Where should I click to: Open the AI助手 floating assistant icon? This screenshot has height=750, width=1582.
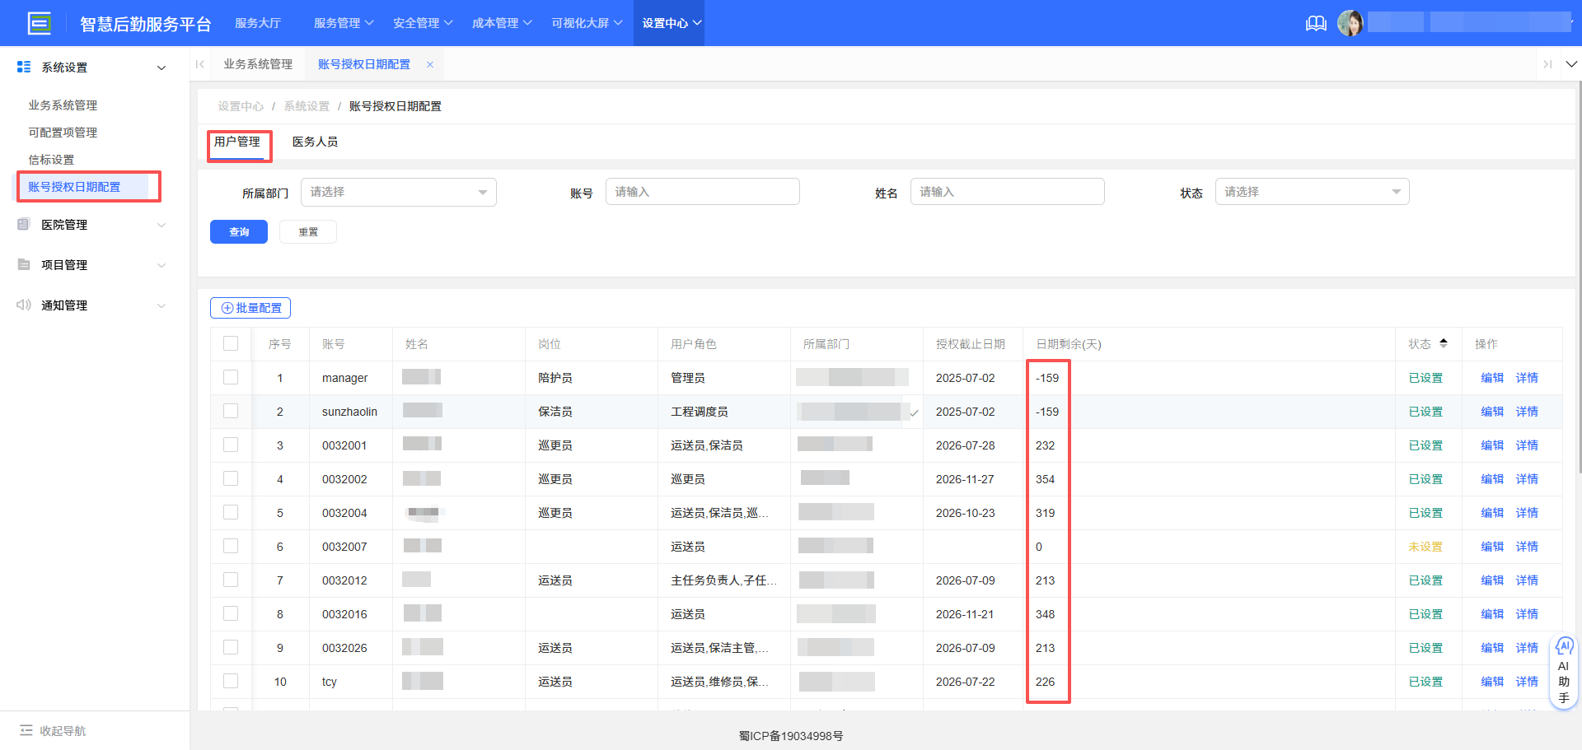(x=1564, y=647)
